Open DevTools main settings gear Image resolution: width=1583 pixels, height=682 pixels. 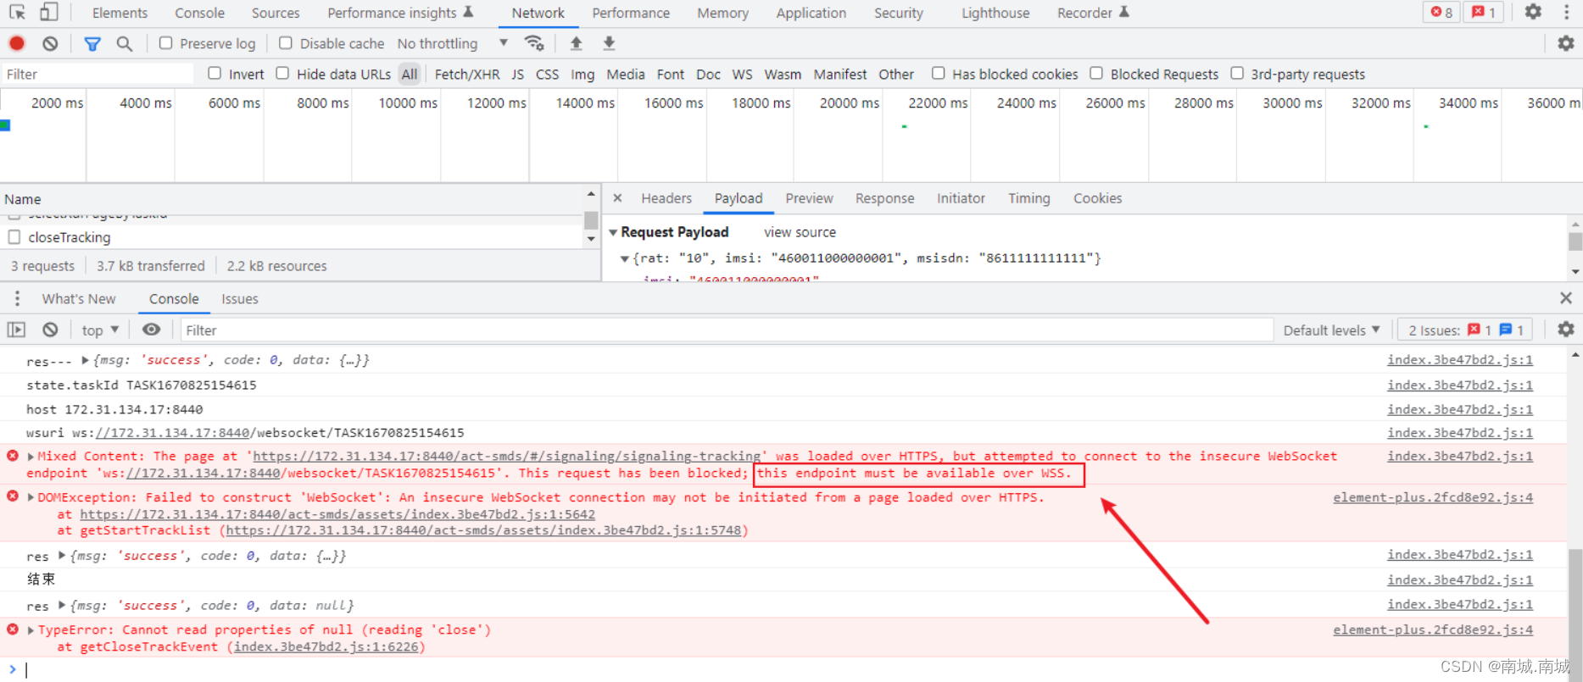tap(1533, 12)
